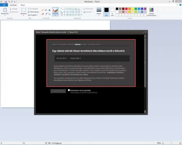This screenshot has height=145, width=182.
Task: Choose the Right triangle shape
Action: [x=62, y=12]
